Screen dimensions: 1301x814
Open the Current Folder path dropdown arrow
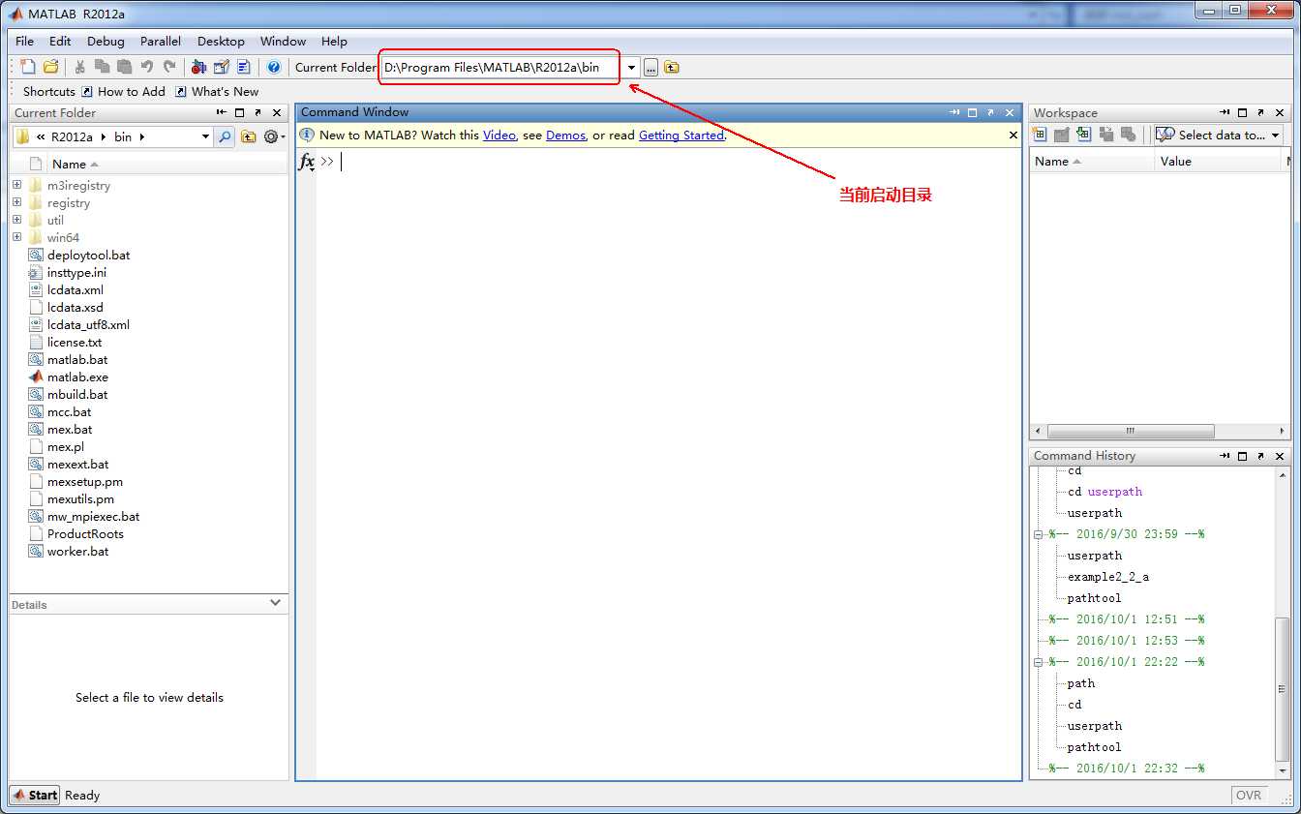click(x=632, y=67)
